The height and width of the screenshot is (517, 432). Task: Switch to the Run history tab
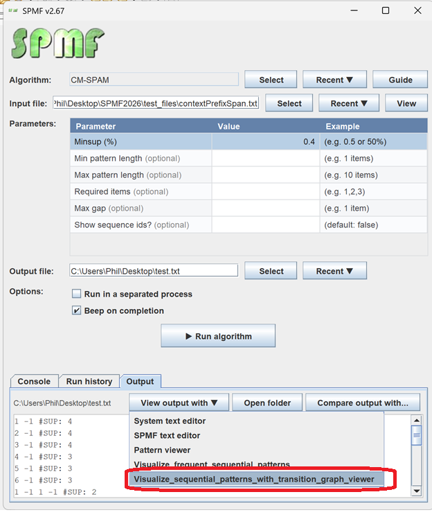coord(89,381)
